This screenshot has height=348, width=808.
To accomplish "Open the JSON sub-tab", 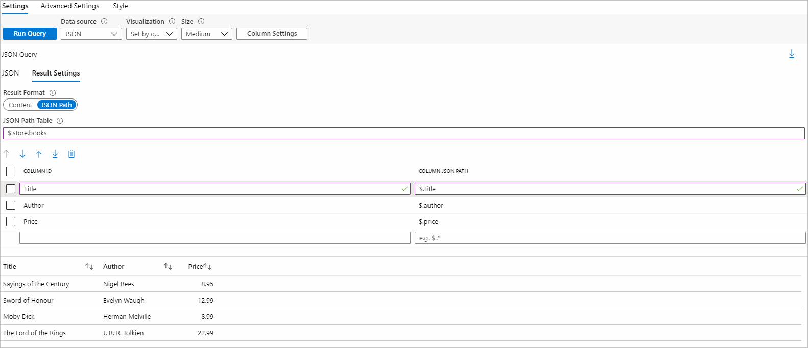I will click(10, 73).
